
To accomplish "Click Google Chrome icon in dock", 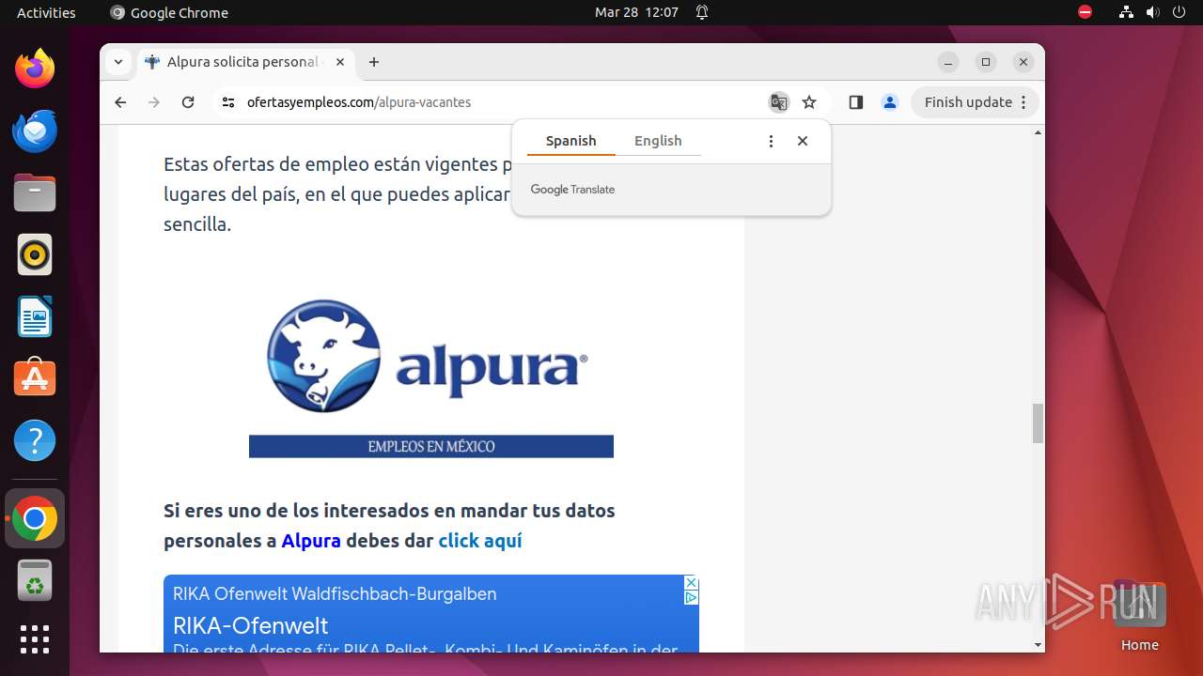I will coord(35,518).
